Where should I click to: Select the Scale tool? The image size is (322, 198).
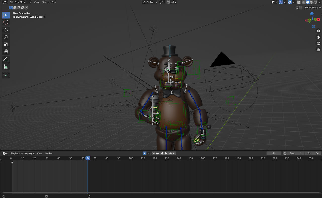click(x=6, y=44)
